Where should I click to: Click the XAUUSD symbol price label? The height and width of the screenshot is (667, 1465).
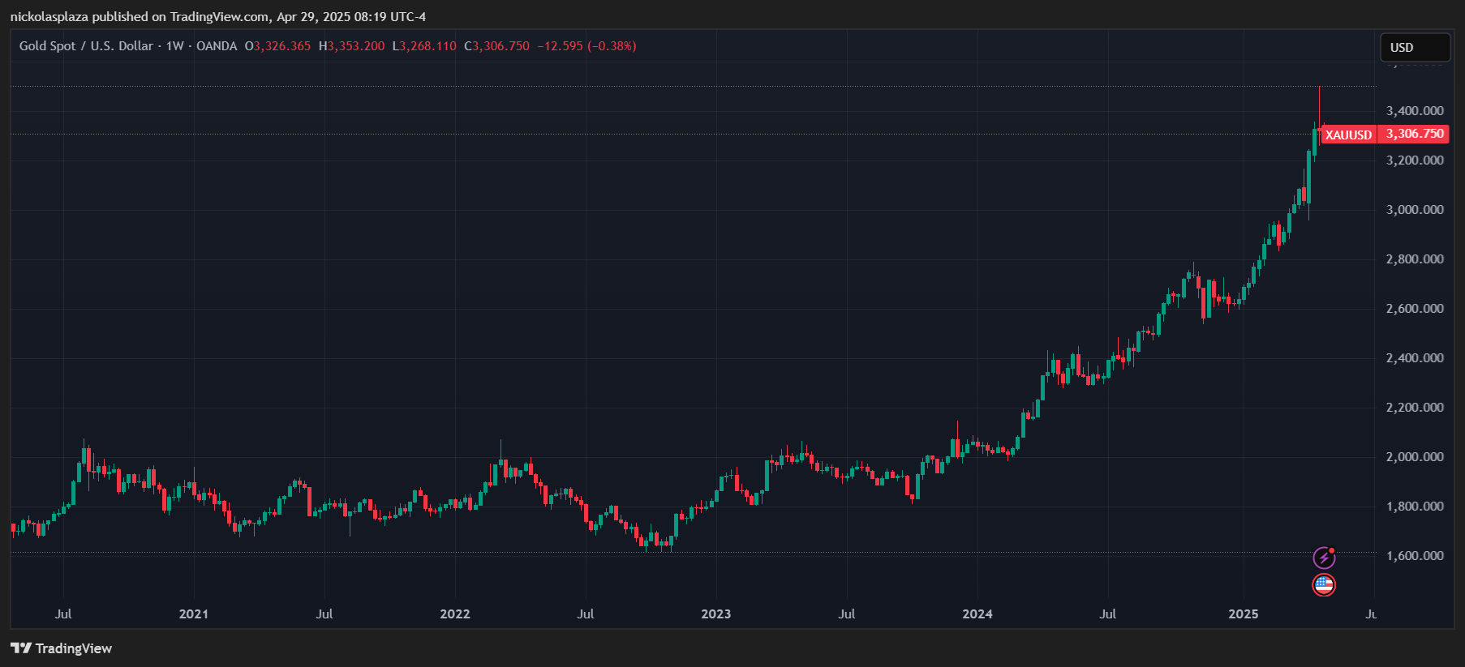click(1348, 135)
